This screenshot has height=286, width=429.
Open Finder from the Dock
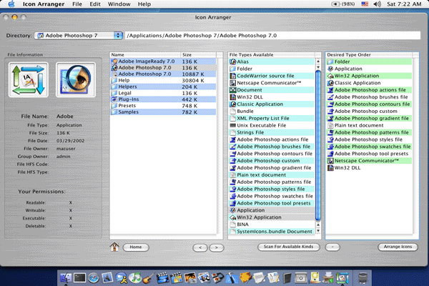click(66, 278)
